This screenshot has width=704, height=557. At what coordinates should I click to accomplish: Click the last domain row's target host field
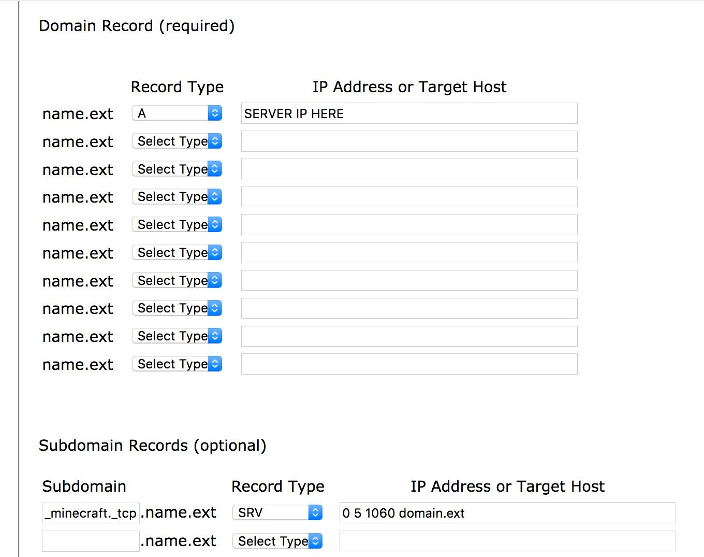coord(409,364)
